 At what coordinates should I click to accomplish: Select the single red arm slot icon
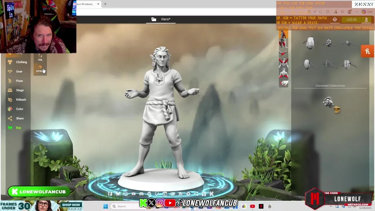(283, 53)
